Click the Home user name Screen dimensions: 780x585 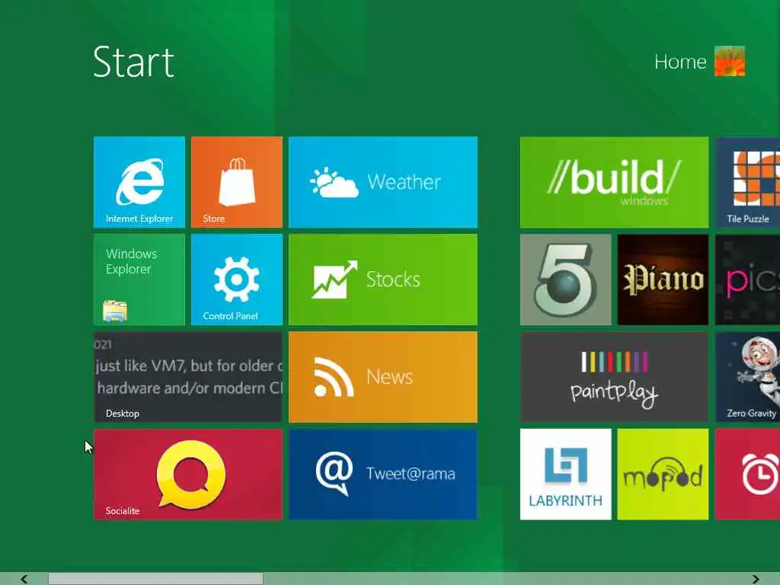[680, 62]
